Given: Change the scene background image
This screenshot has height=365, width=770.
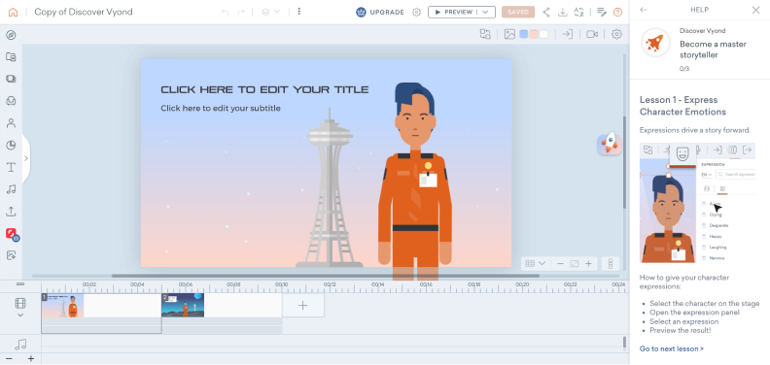Looking at the screenshot, I should pos(509,34).
